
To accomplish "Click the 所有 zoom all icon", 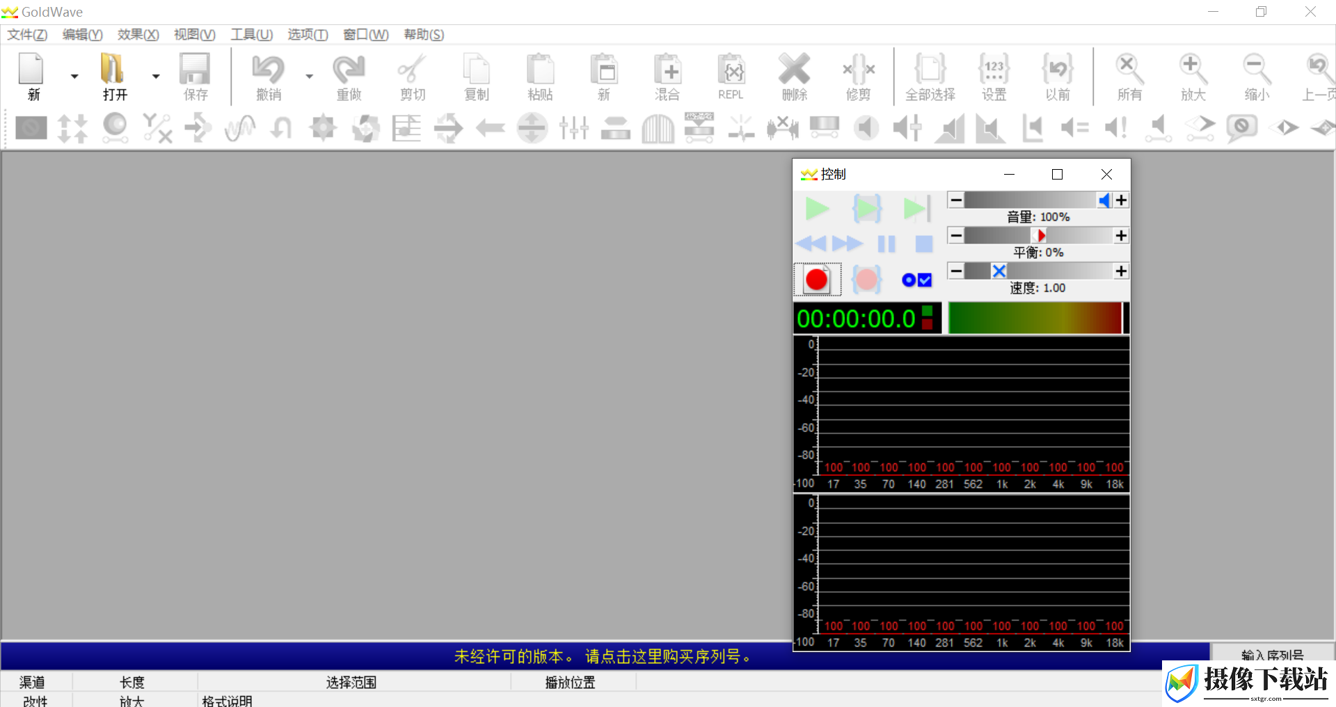I will (x=1129, y=76).
